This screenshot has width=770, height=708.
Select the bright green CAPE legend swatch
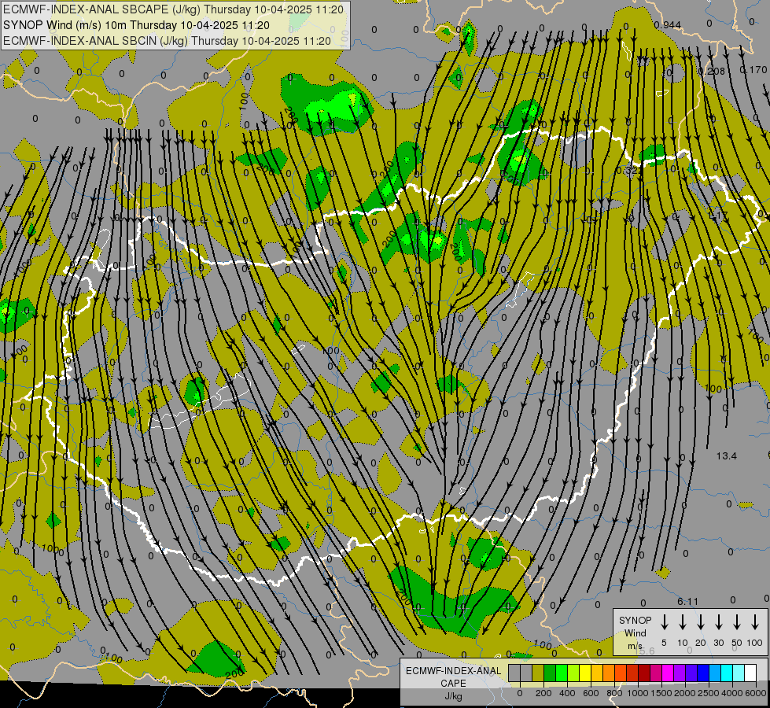(562, 673)
